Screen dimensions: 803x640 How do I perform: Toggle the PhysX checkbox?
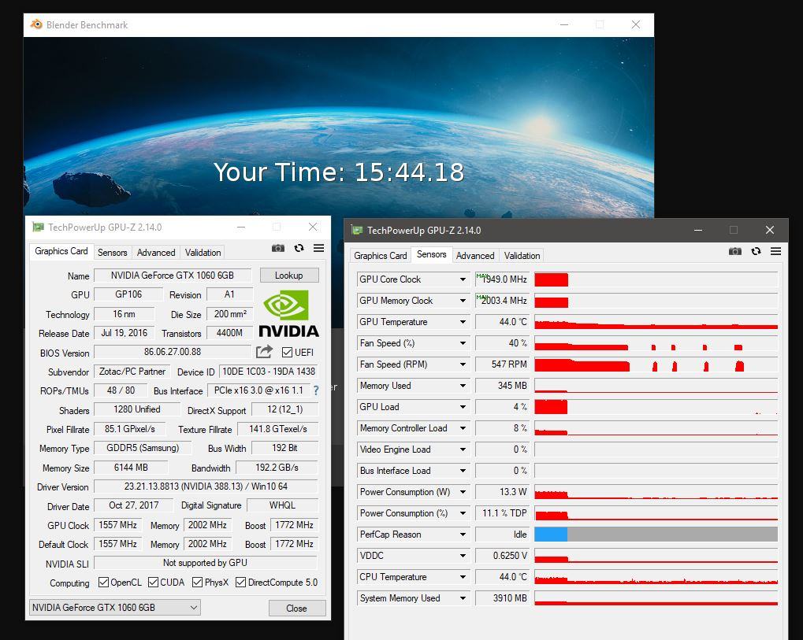[x=197, y=583]
